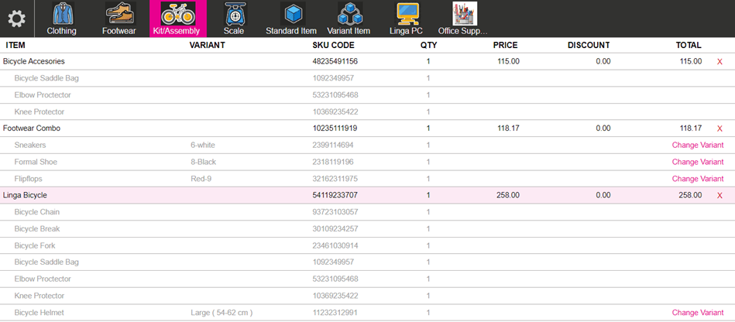
Task: Click Change Variant for Formal Shoe
Action: click(697, 163)
